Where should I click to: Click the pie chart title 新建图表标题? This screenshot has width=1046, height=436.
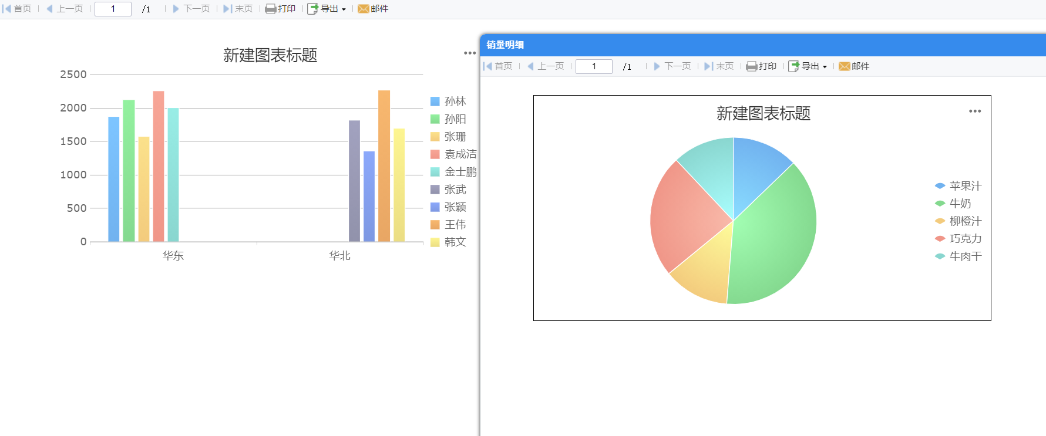pos(764,113)
